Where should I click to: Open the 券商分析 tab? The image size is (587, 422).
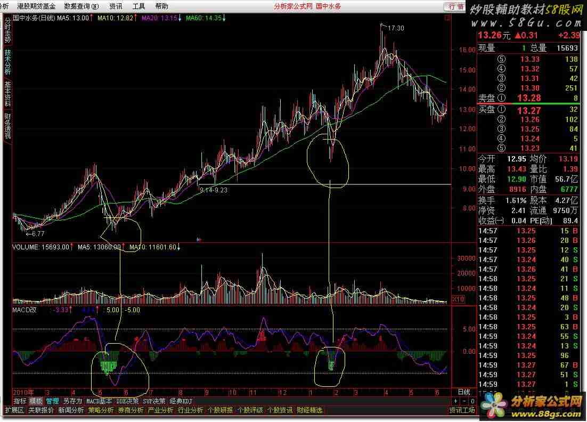[x=131, y=410]
